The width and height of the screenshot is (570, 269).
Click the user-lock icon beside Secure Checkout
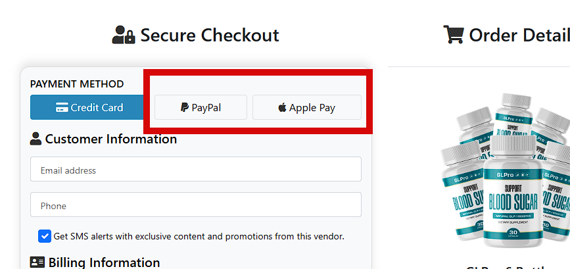pyautogui.click(x=123, y=35)
